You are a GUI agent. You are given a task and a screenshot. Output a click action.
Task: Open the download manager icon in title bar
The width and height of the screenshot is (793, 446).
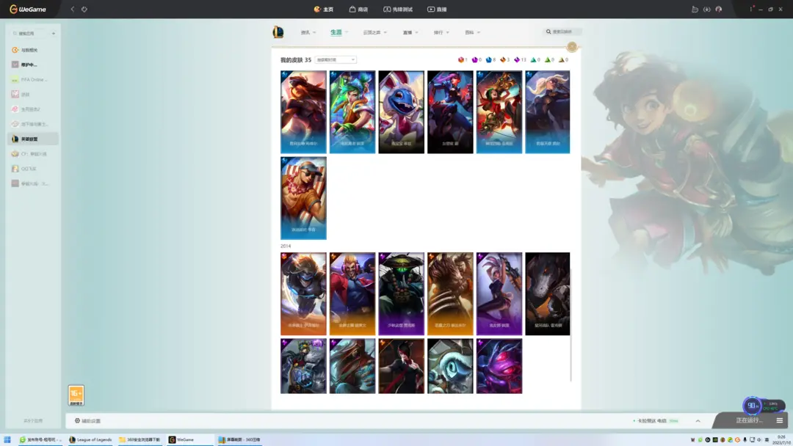point(706,9)
